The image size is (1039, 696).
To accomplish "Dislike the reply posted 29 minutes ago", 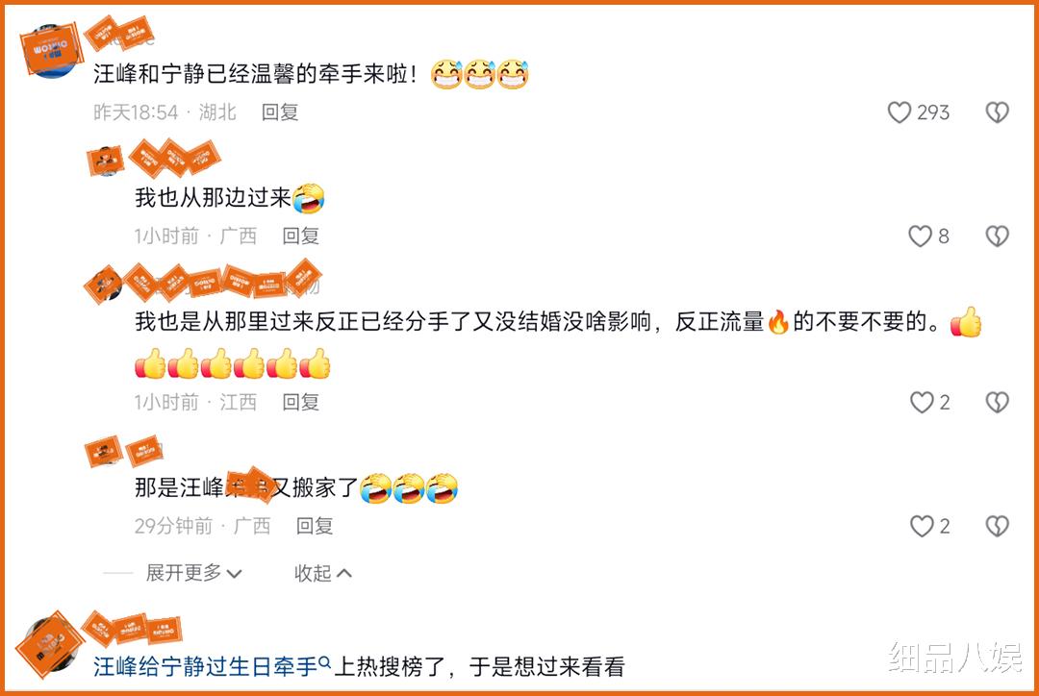I will coord(998,526).
